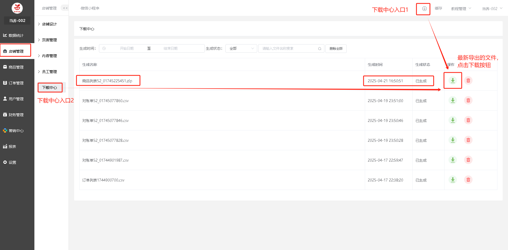
Task: Click the search magnifier icon
Action: 320,49
